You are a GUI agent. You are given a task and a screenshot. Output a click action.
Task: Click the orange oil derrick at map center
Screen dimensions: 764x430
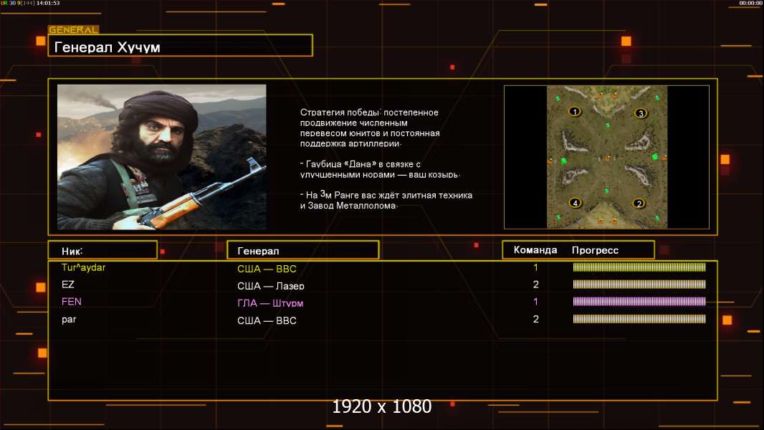608,158
